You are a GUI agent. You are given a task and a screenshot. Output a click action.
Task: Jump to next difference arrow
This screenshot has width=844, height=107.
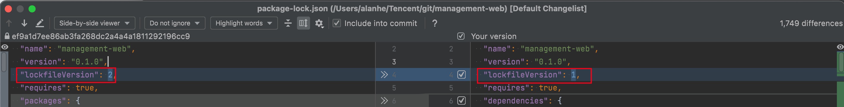tap(24, 23)
